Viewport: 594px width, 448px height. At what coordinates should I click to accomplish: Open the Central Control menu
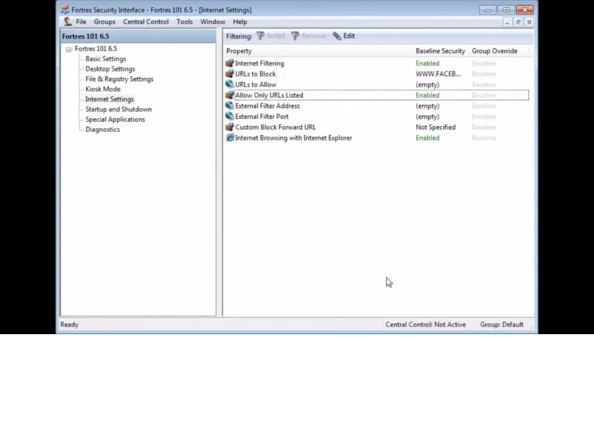click(145, 22)
